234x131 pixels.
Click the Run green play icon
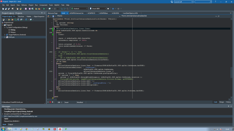[44, 9]
